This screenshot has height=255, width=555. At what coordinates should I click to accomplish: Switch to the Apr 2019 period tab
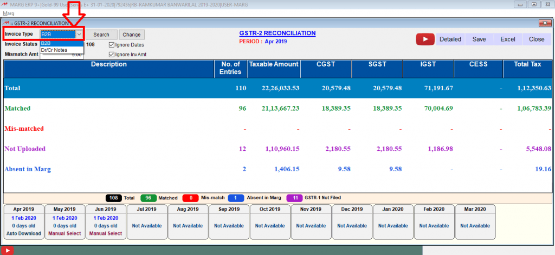(x=24, y=221)
